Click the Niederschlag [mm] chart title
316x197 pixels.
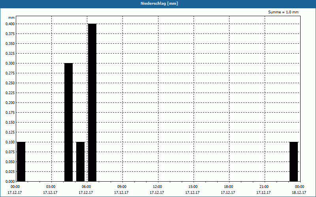coord(159,4)
